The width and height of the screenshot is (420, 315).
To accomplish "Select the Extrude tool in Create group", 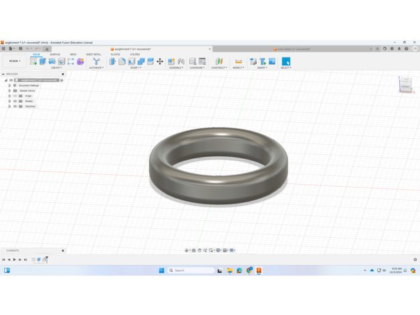I will (43, 61).
